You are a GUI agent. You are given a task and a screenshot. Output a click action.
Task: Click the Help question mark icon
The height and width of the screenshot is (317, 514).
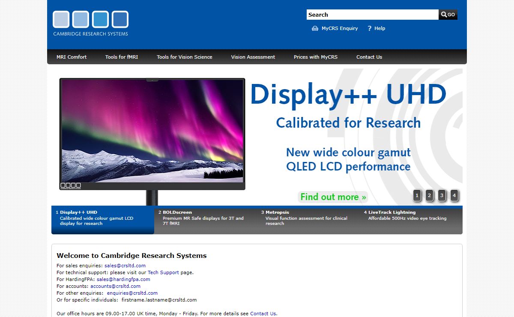369,28
